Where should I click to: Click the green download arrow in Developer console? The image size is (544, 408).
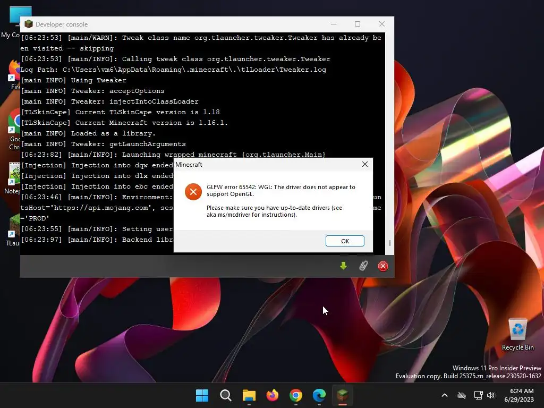[x=344, y=266]
